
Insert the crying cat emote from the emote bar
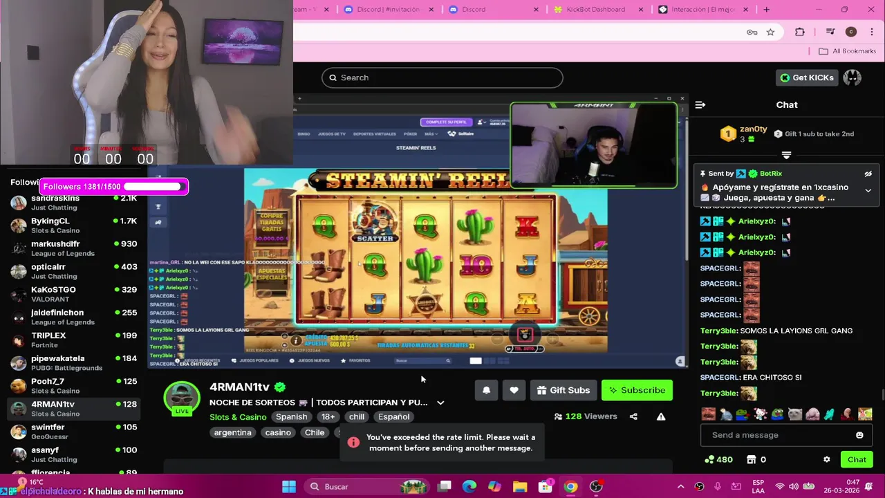795,414
